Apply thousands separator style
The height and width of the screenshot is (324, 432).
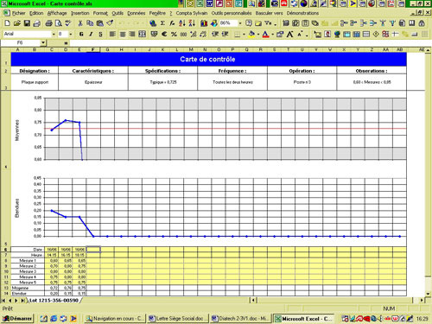click(183, 35)
